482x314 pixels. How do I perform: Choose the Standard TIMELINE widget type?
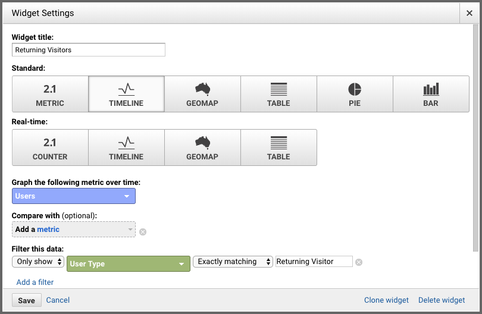pyautogui.click(x=126, y=94)
